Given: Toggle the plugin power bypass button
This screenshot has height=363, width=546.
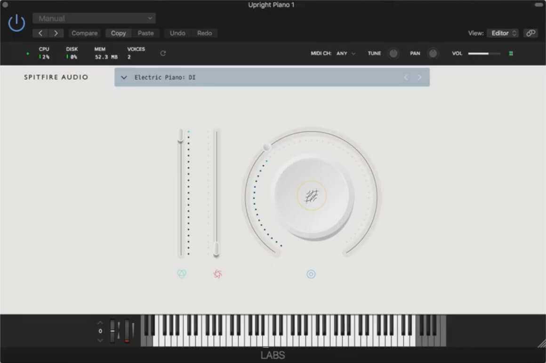Looking at the screenshot, I should (17, 23).
